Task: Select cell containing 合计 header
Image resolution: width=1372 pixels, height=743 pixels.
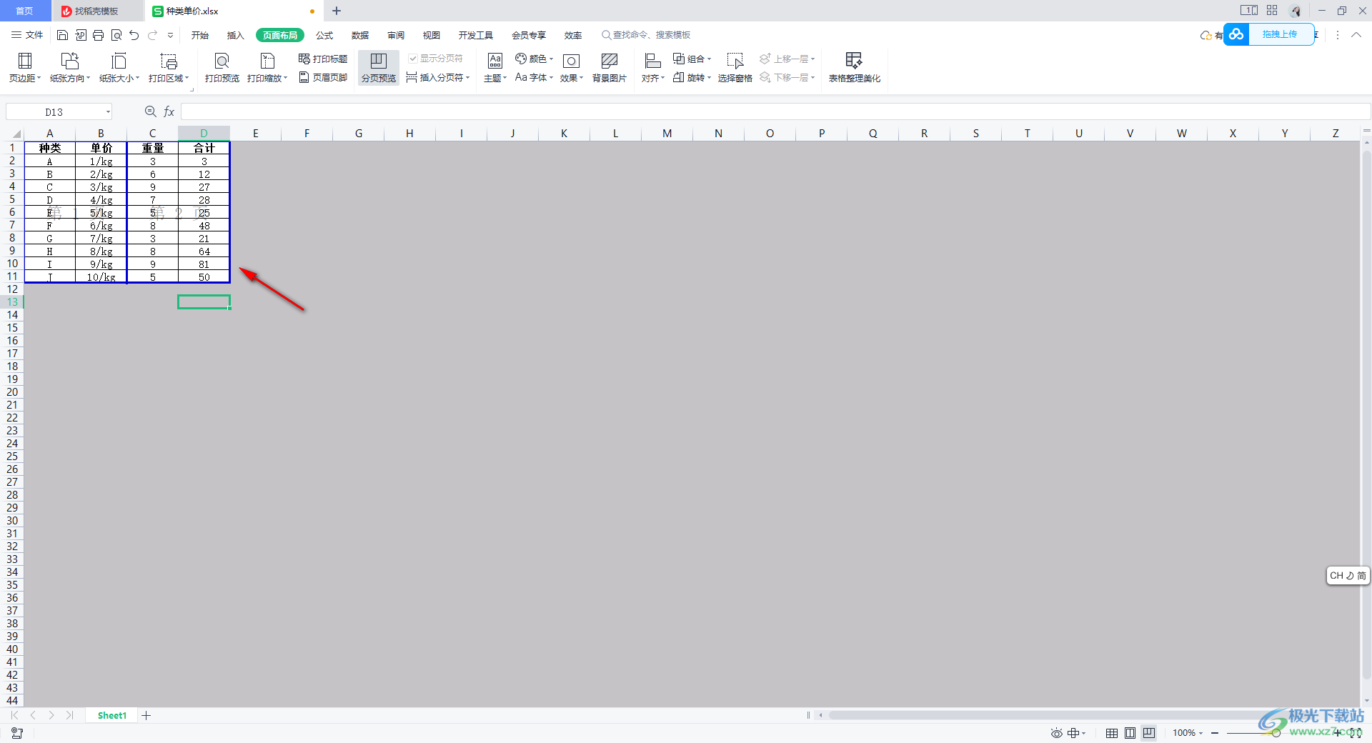Action: click(x=204, y=148)
